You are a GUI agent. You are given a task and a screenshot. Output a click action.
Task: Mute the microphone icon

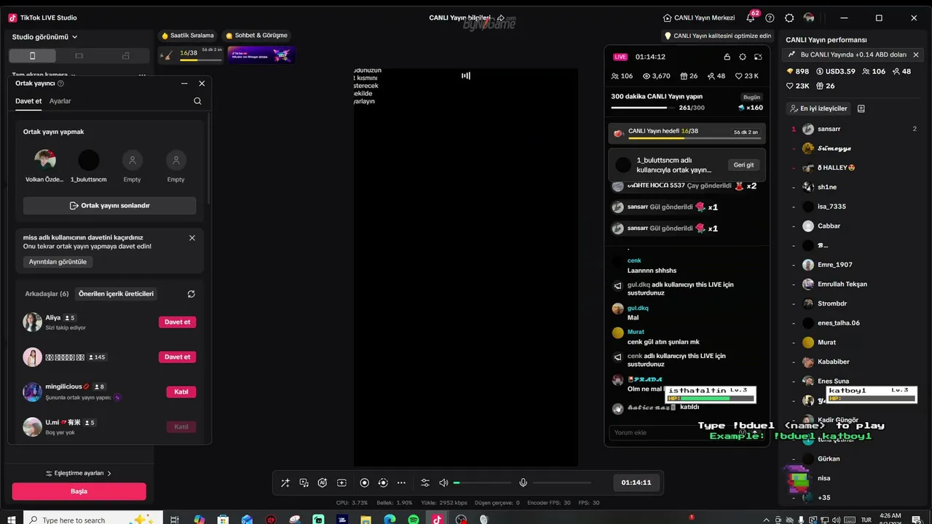point(523,483)
